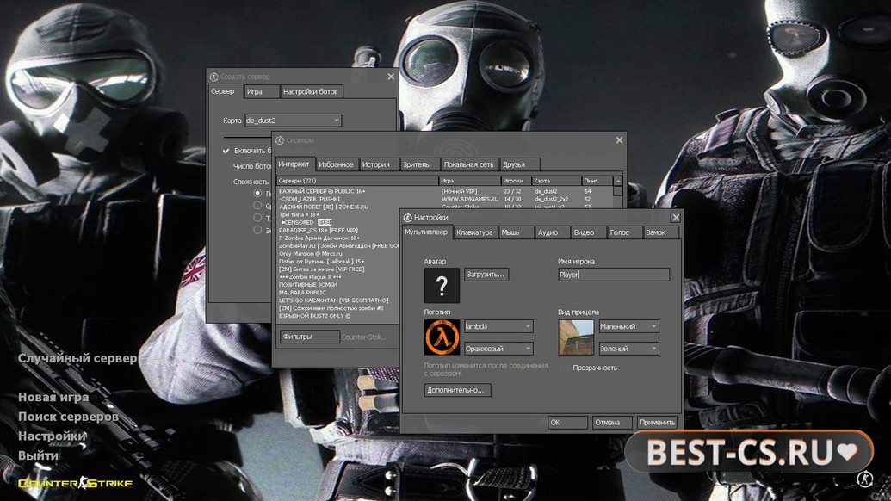Toggle the Включить ботов checkbox in Create Server
Screen dimensions: 891x501
click(226, 151)
